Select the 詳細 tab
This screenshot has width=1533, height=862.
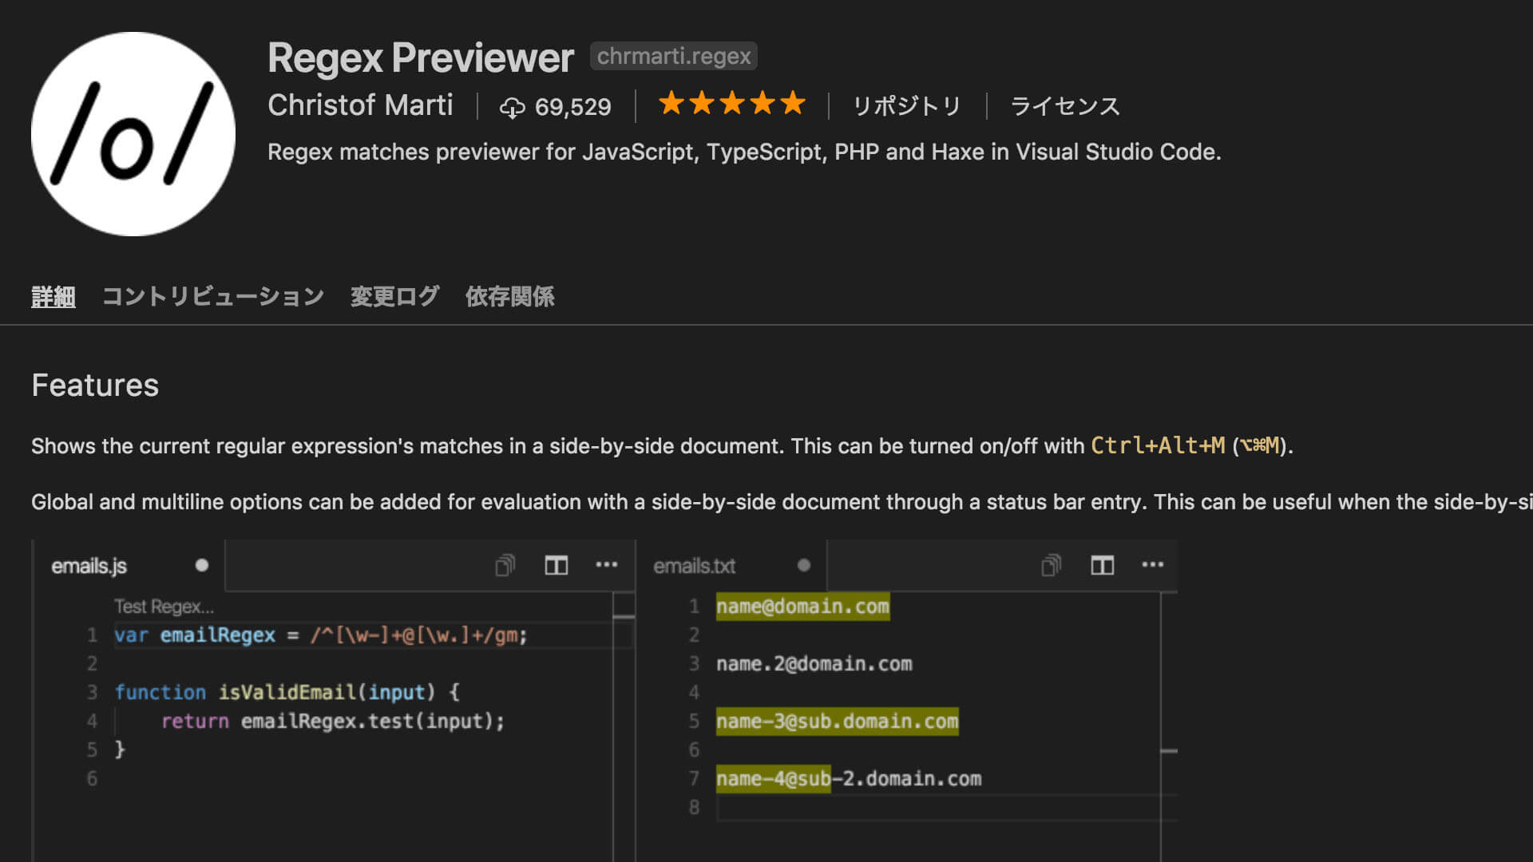[53, 296]
